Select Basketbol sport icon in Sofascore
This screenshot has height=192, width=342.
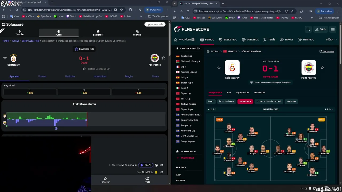coord(98,33)
